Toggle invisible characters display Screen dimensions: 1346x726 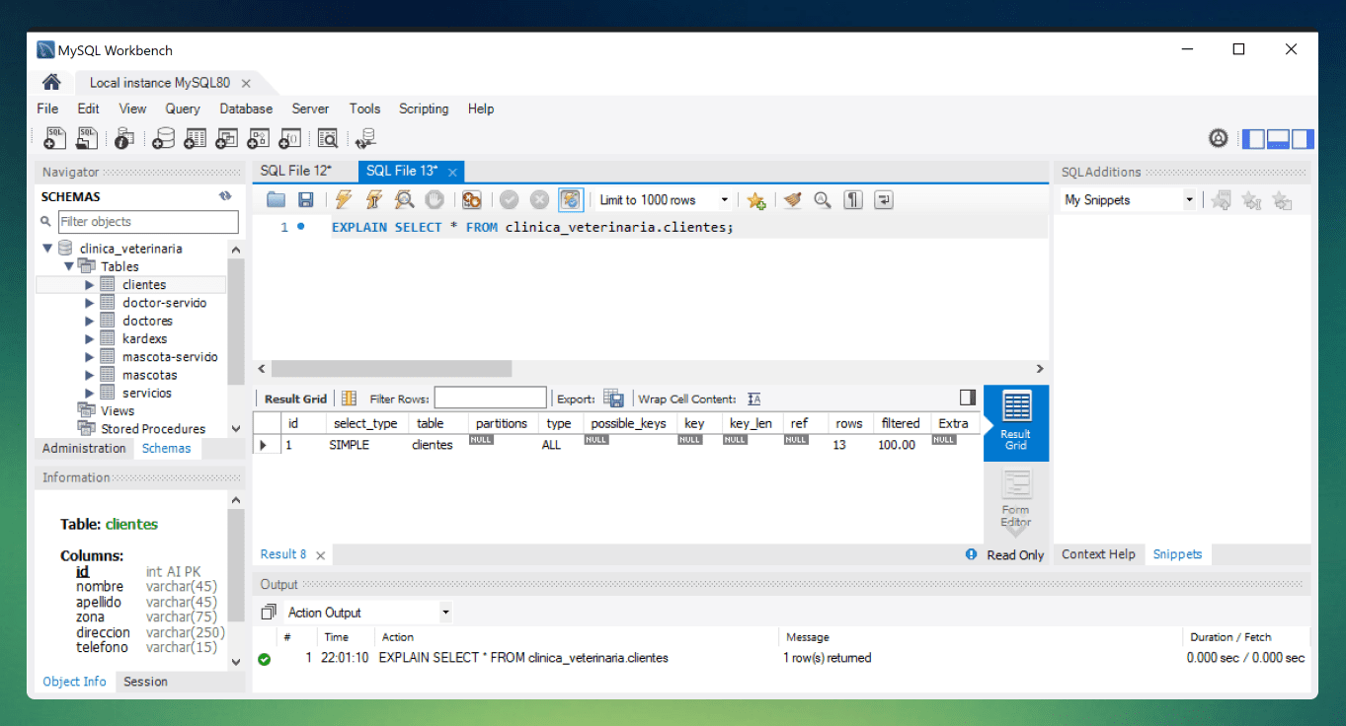(x=853, y=200)
